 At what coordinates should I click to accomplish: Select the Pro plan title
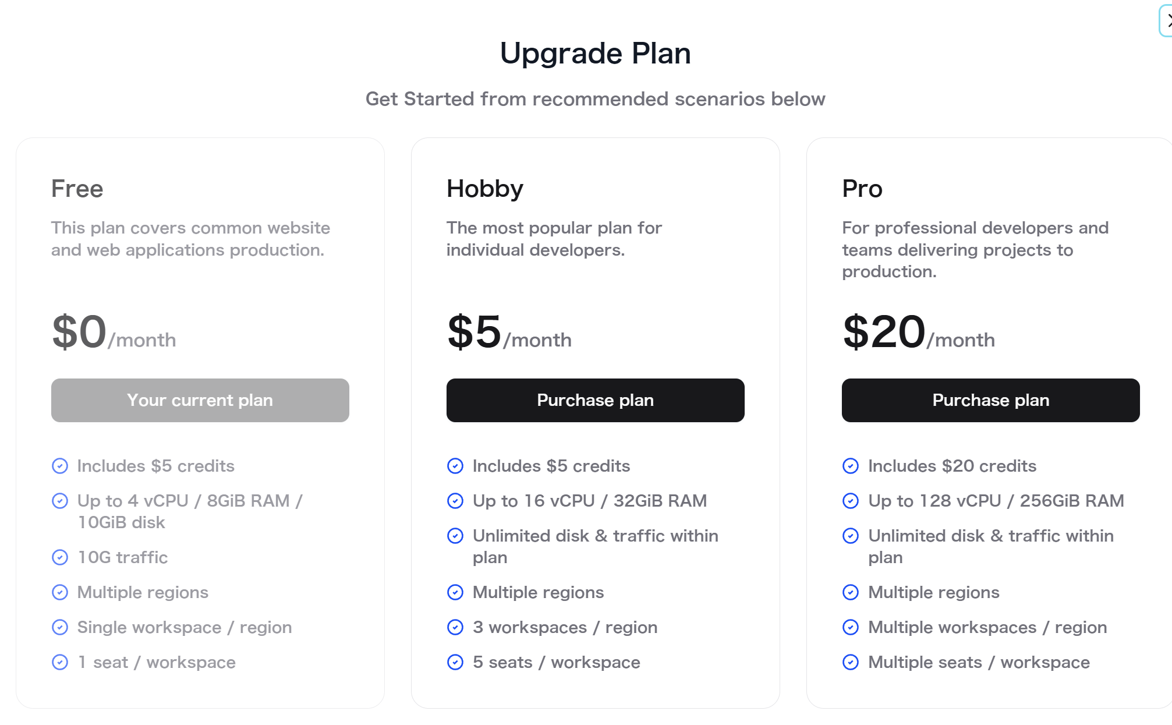[x=862, y=189]
